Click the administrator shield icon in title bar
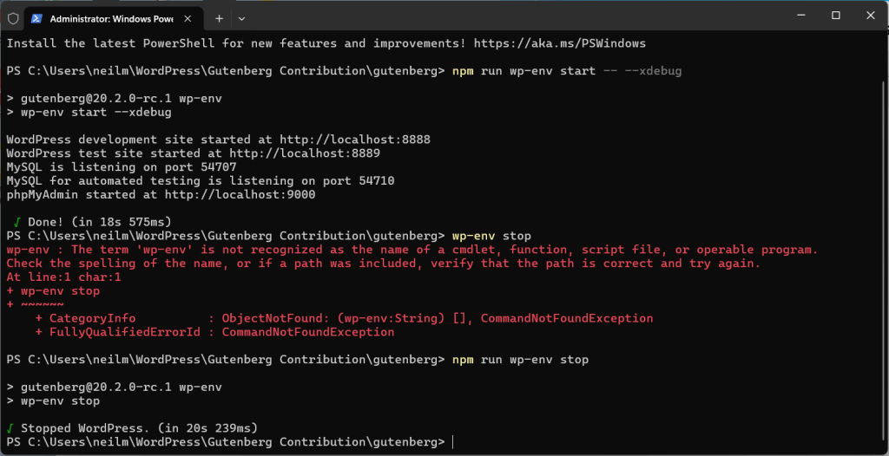The width and height of the screenshot is (889, 456). (x=12, y=17)
